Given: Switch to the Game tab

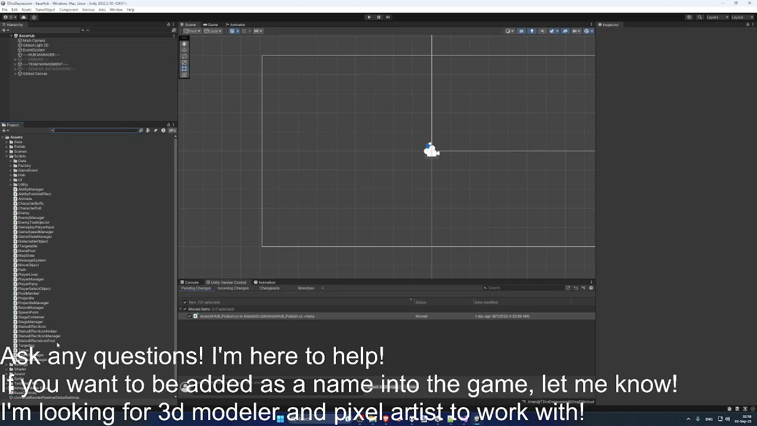Looking at the screenshot, I should pyautogui.click(x=211, y=25).
